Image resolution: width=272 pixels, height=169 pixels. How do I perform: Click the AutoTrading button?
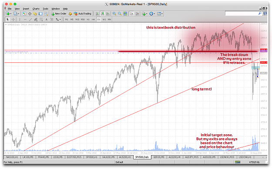(82, 14)
